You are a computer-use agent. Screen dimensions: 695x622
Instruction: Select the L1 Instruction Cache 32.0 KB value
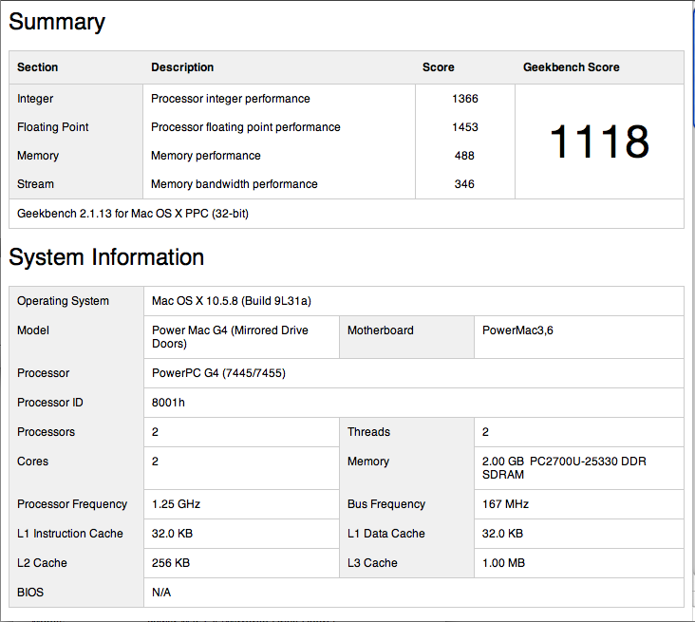coord(173,534)
